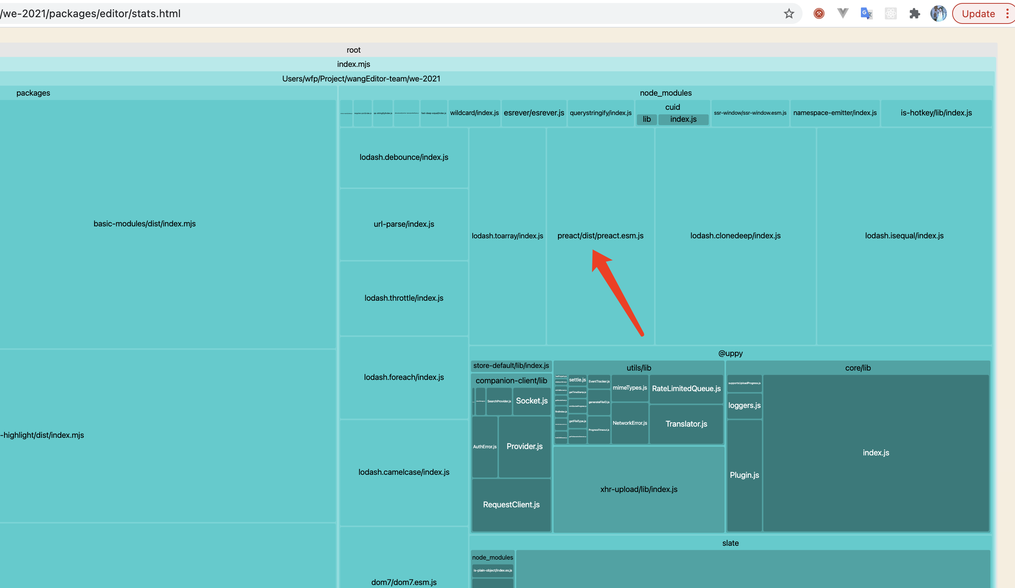This screenshot has height=588, width=1015.
Task: Select the root treemap header
Action: click(353, 50)
